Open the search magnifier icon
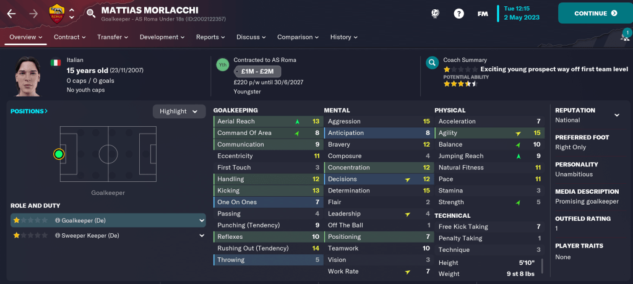 (x=91, y=13)
